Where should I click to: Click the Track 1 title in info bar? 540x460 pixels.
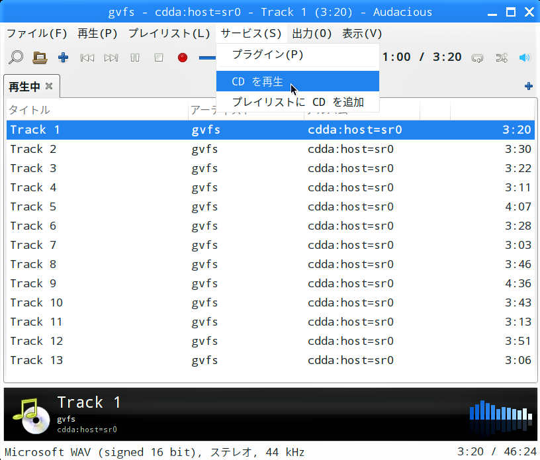pyautogui.click(x=89, y=402)
